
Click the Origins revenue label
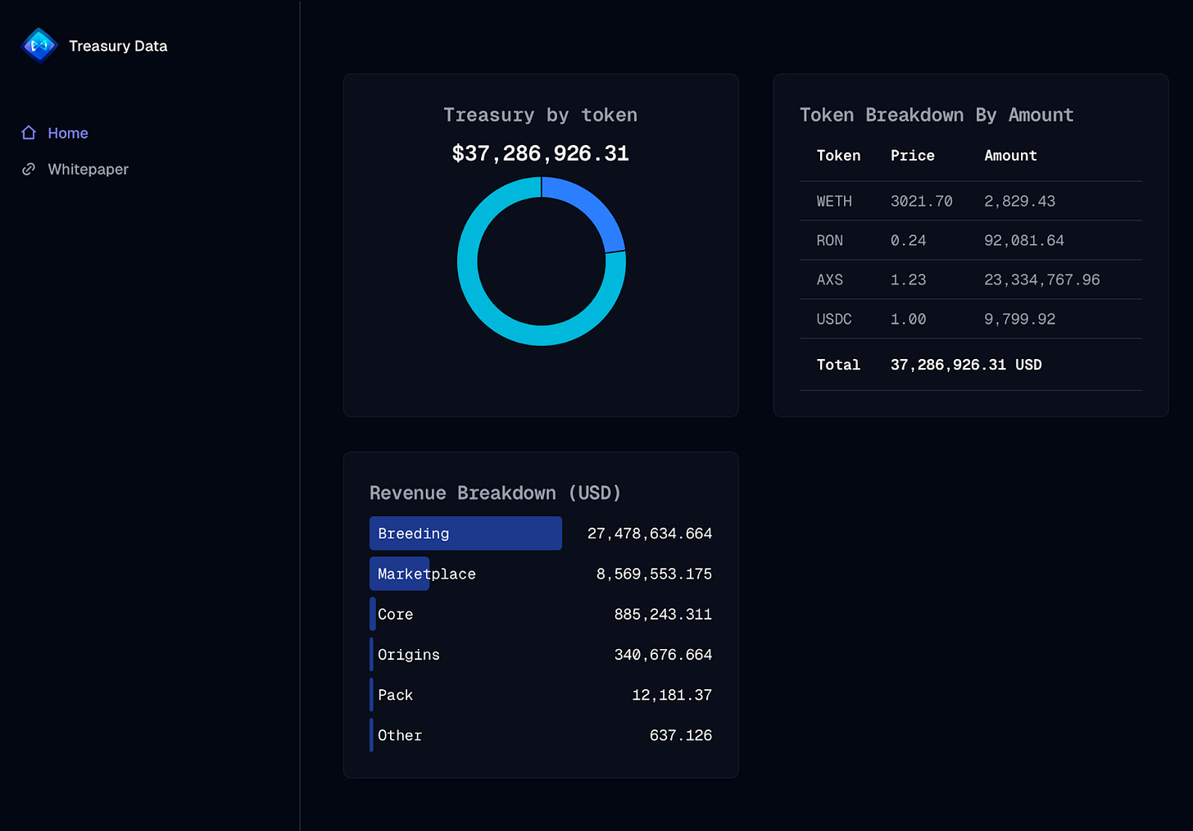[408, 655]
